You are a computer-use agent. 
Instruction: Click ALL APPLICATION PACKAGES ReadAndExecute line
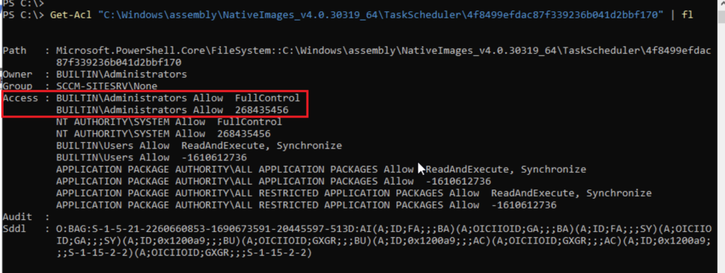point(321,170)
